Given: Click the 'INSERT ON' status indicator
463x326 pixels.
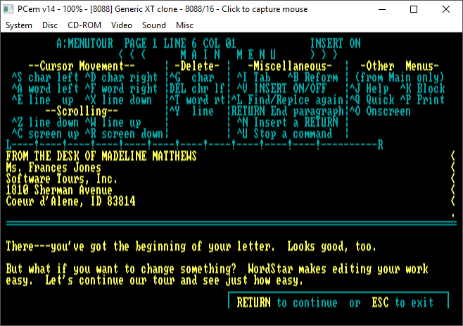Looking at the screenshot, I should pyautogui.click(x=336, y=44).
